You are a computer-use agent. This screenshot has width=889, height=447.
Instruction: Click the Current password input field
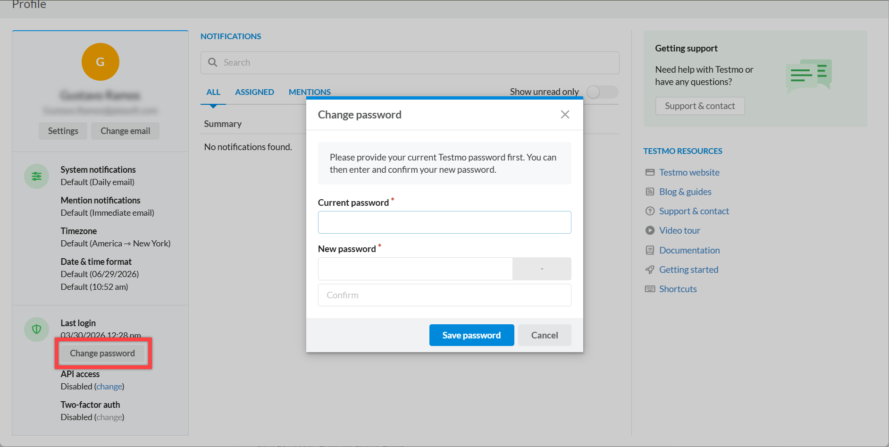pyautogui.click(x=444, y=222)
